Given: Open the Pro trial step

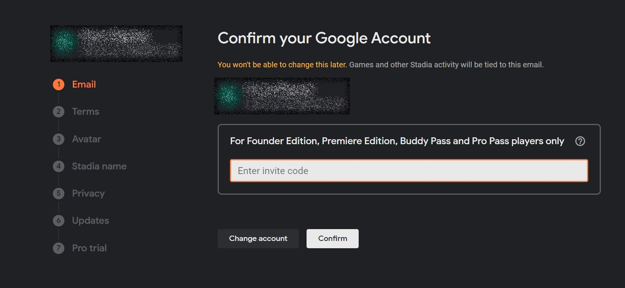Looking at the screenshot, I should point(89,248).
